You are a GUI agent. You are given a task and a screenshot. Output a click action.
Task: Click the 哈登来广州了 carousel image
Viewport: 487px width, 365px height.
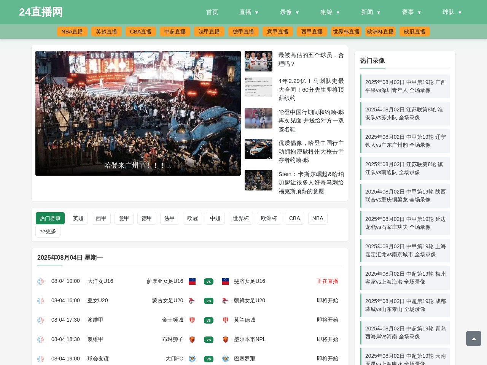[138, 113]
